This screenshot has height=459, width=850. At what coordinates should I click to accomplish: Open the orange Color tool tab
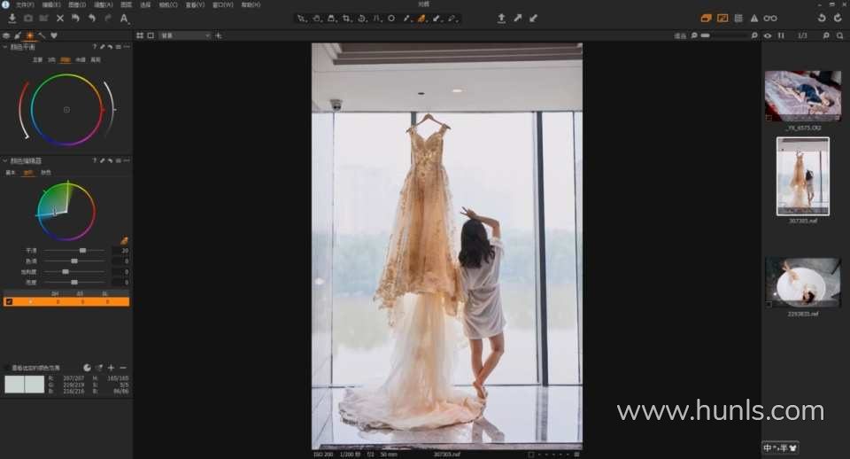(30, 35)
